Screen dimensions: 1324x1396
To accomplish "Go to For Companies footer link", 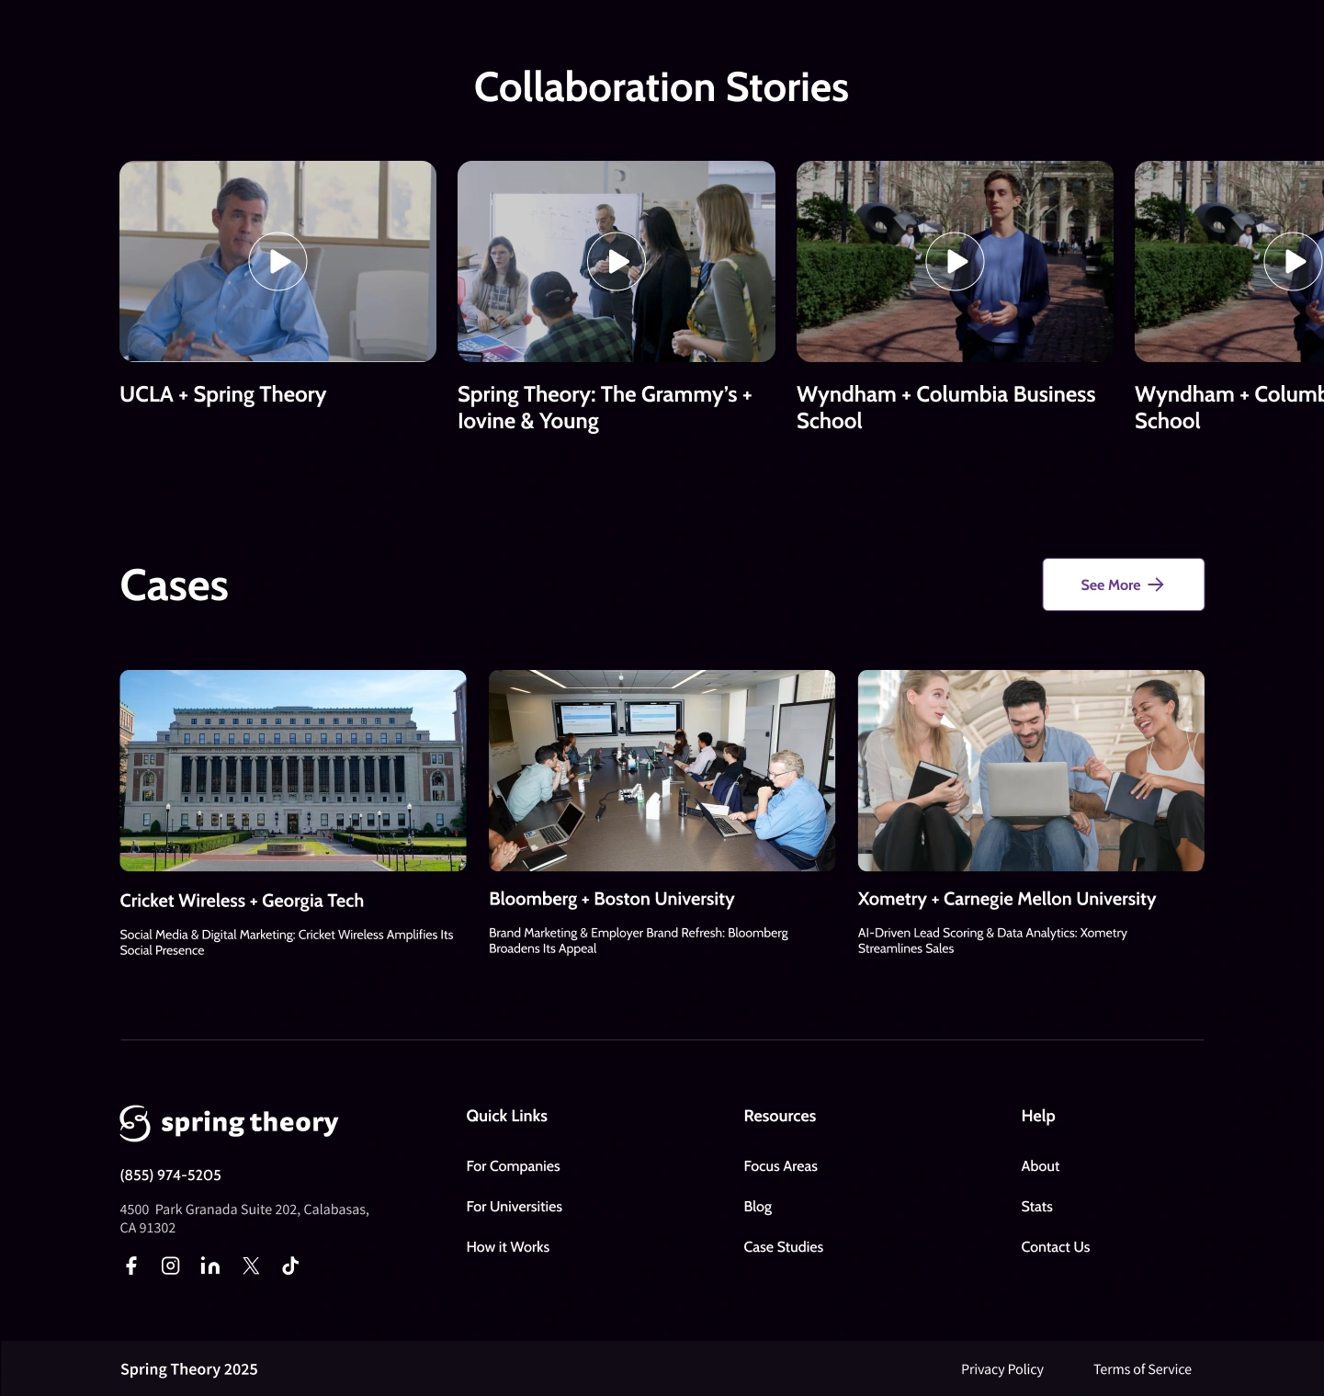I will tap(513, 1166).
